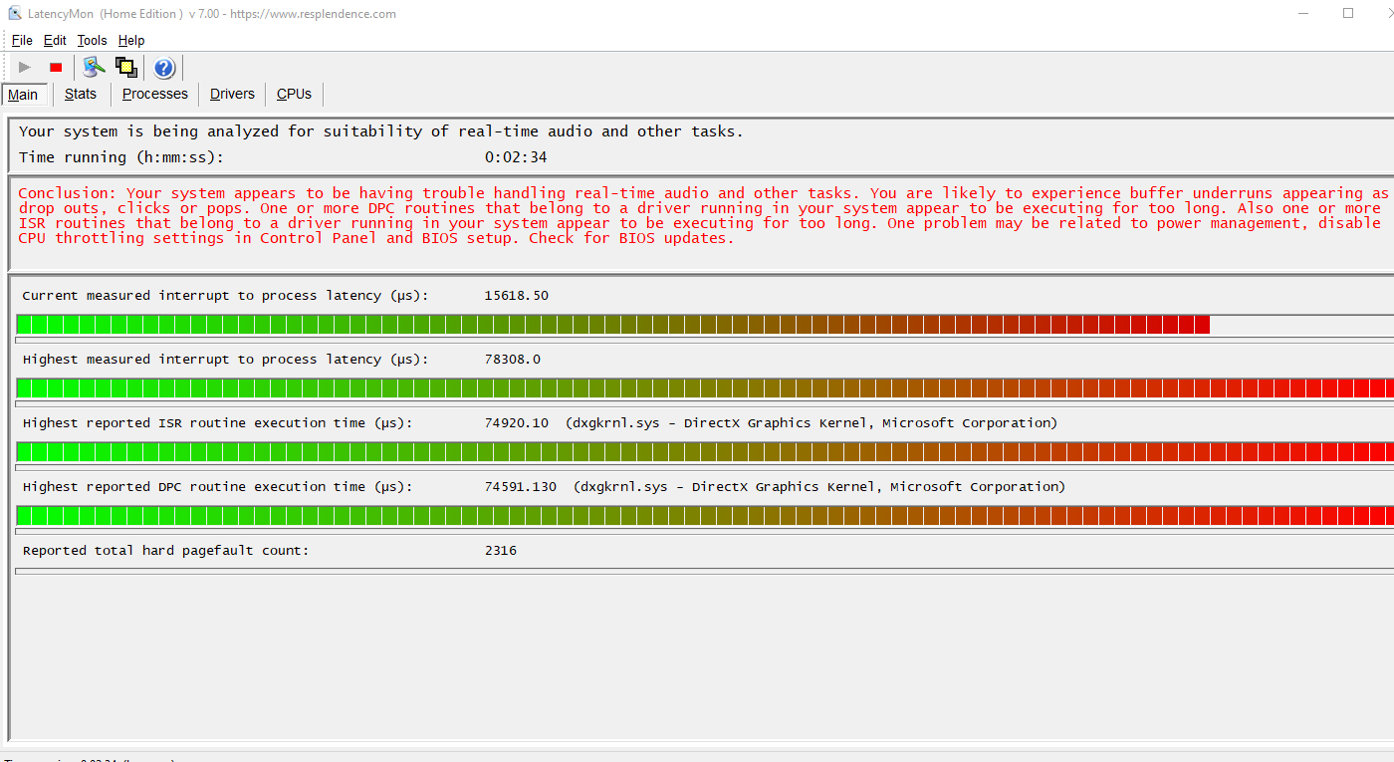
Task: Click the highest measured interrupt latency bar
Action: (x=705, y=388)
